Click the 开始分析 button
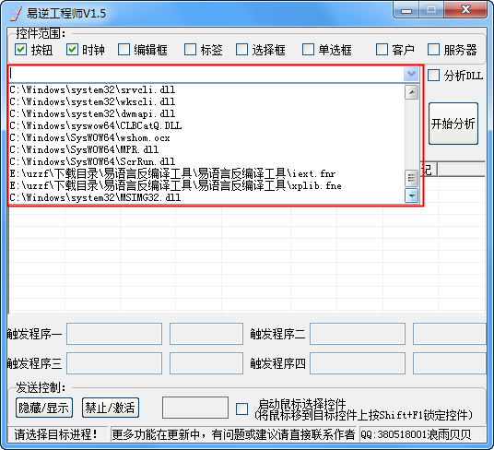 [x=453, y=124]
